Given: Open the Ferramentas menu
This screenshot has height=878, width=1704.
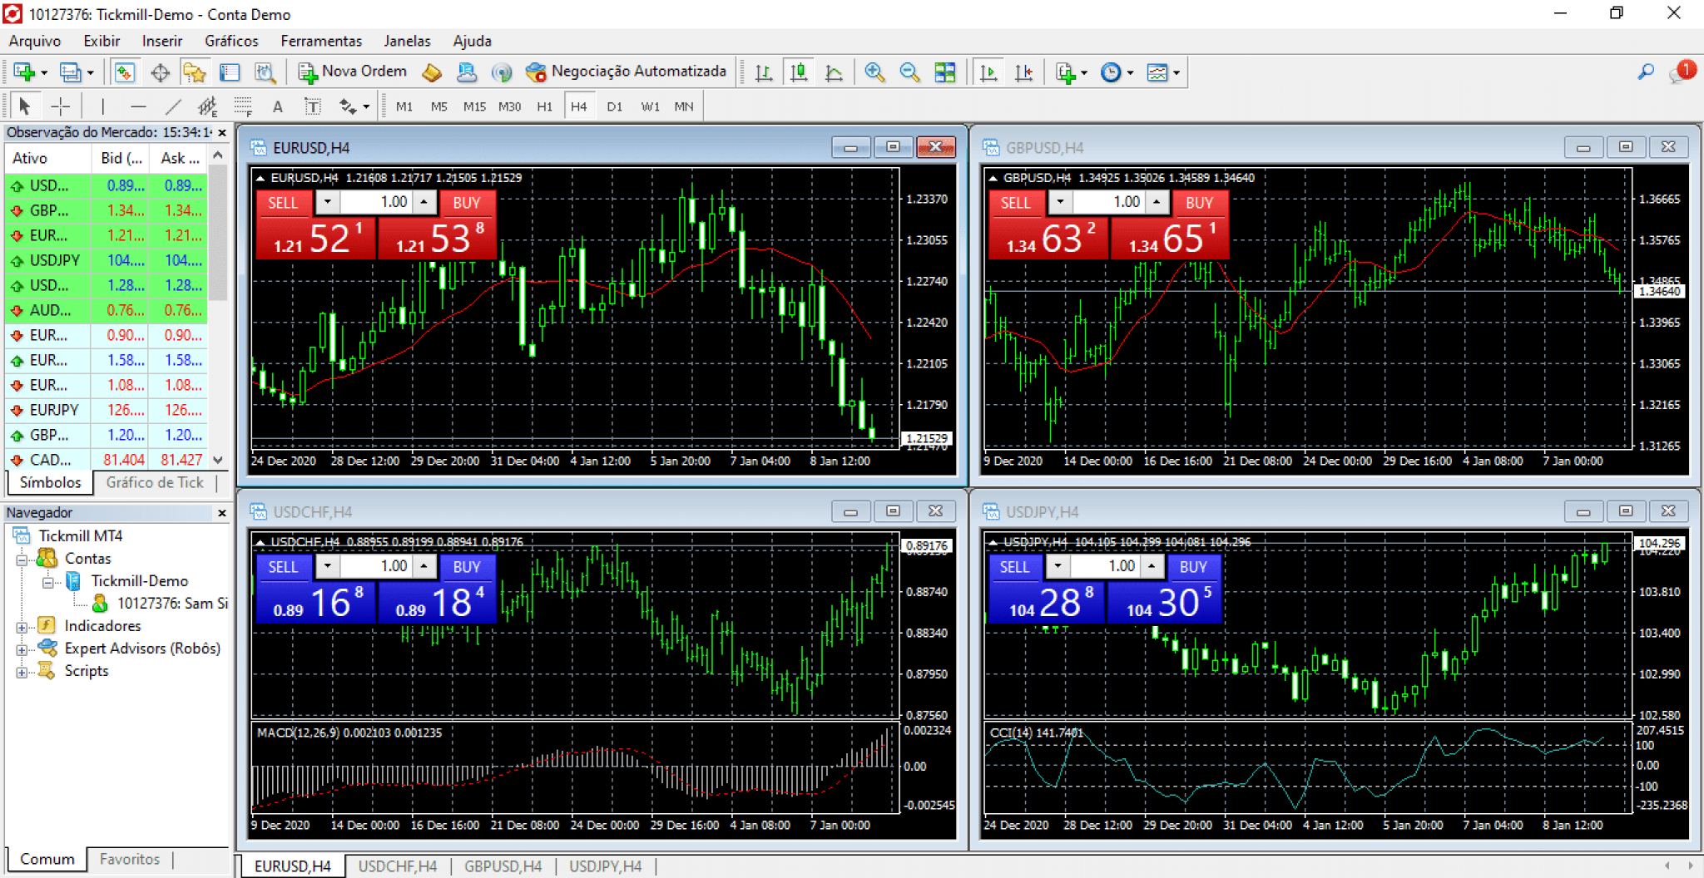Looking at the screenshot, I should coord(321,41).
